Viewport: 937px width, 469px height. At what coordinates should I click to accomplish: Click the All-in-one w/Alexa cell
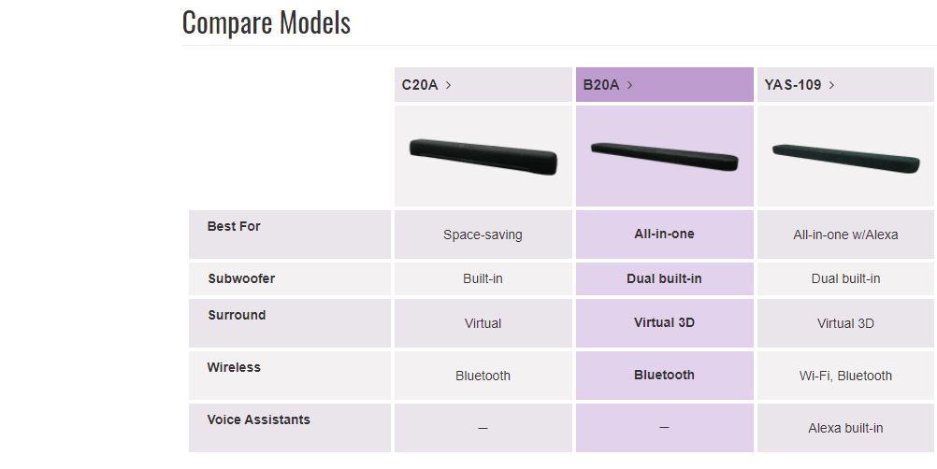coord(845,234)
